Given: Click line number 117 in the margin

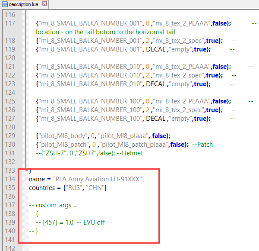Looking at the screenshot, I should (x=10, y=23).
